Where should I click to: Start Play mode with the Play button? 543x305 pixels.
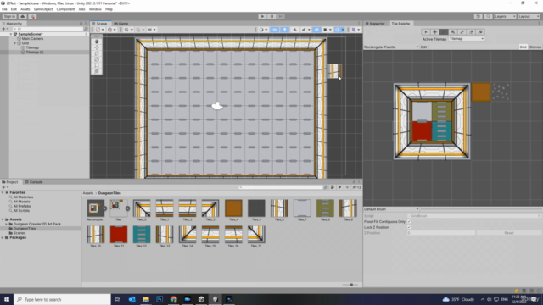[262, 16]
